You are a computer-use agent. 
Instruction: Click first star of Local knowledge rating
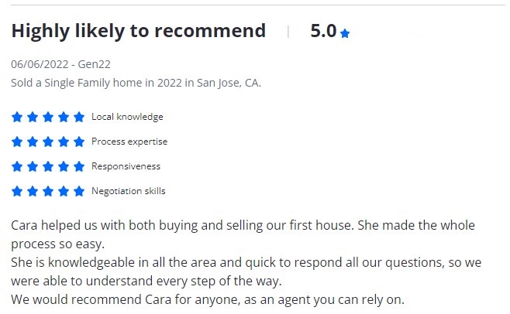click(17, 118)
